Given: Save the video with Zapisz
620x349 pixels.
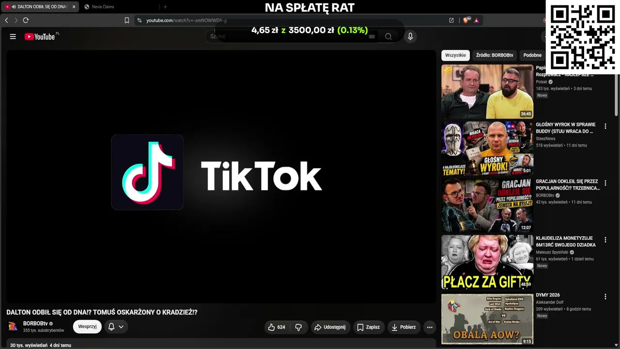Looking at the screenshot, I should pyautogui.click(x=368, y=327).
